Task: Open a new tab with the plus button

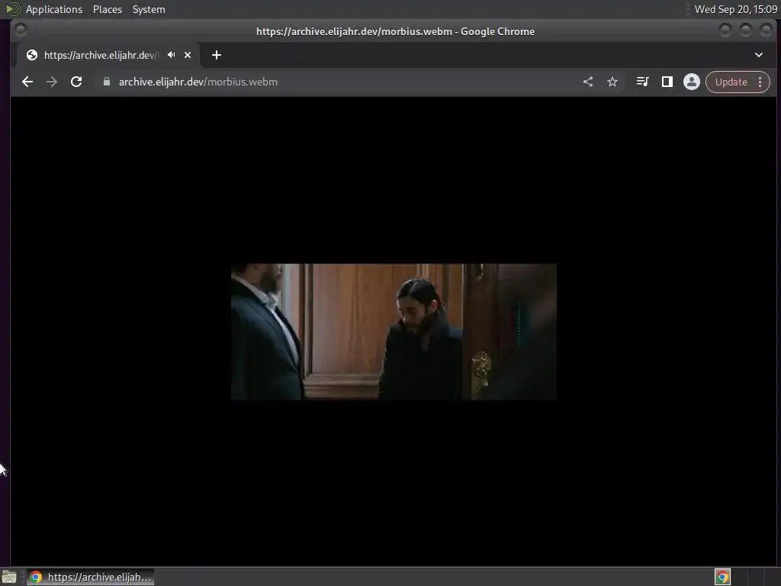Action: pyautogui.click(x=216, y=55)
